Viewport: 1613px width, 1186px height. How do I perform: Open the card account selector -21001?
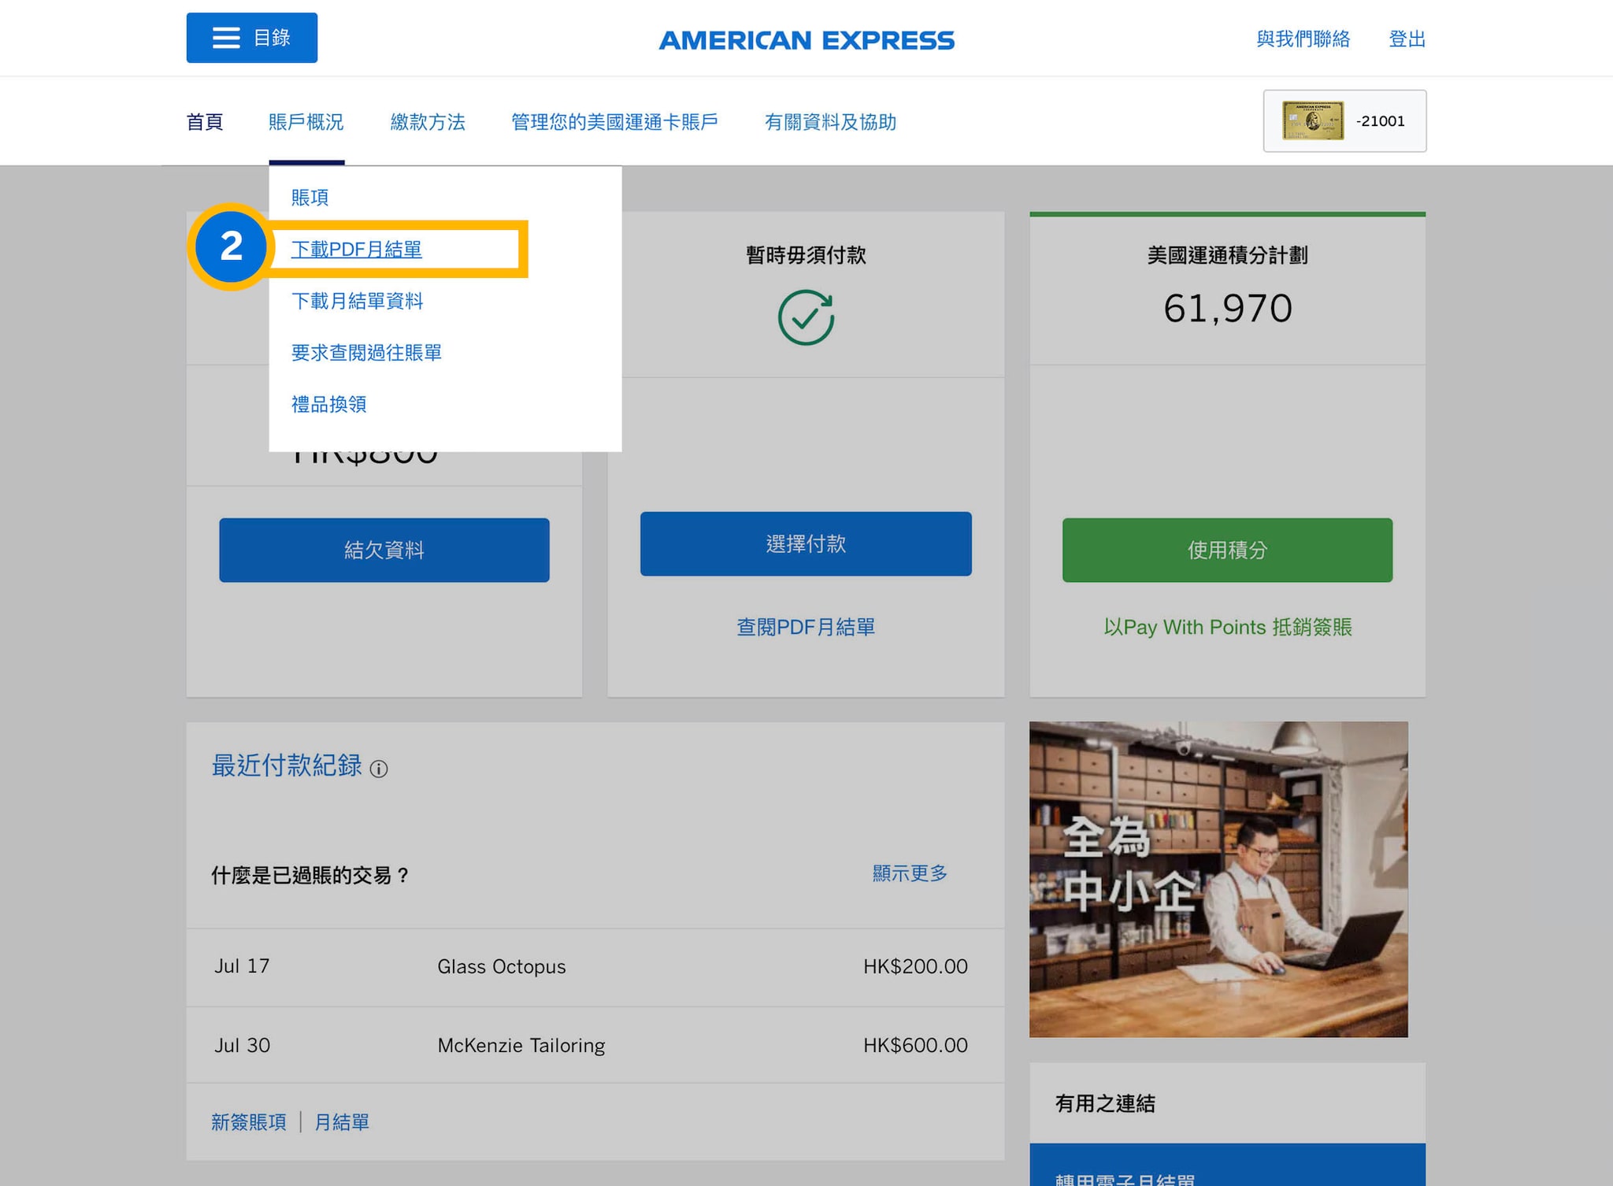tap(1380, 121)
